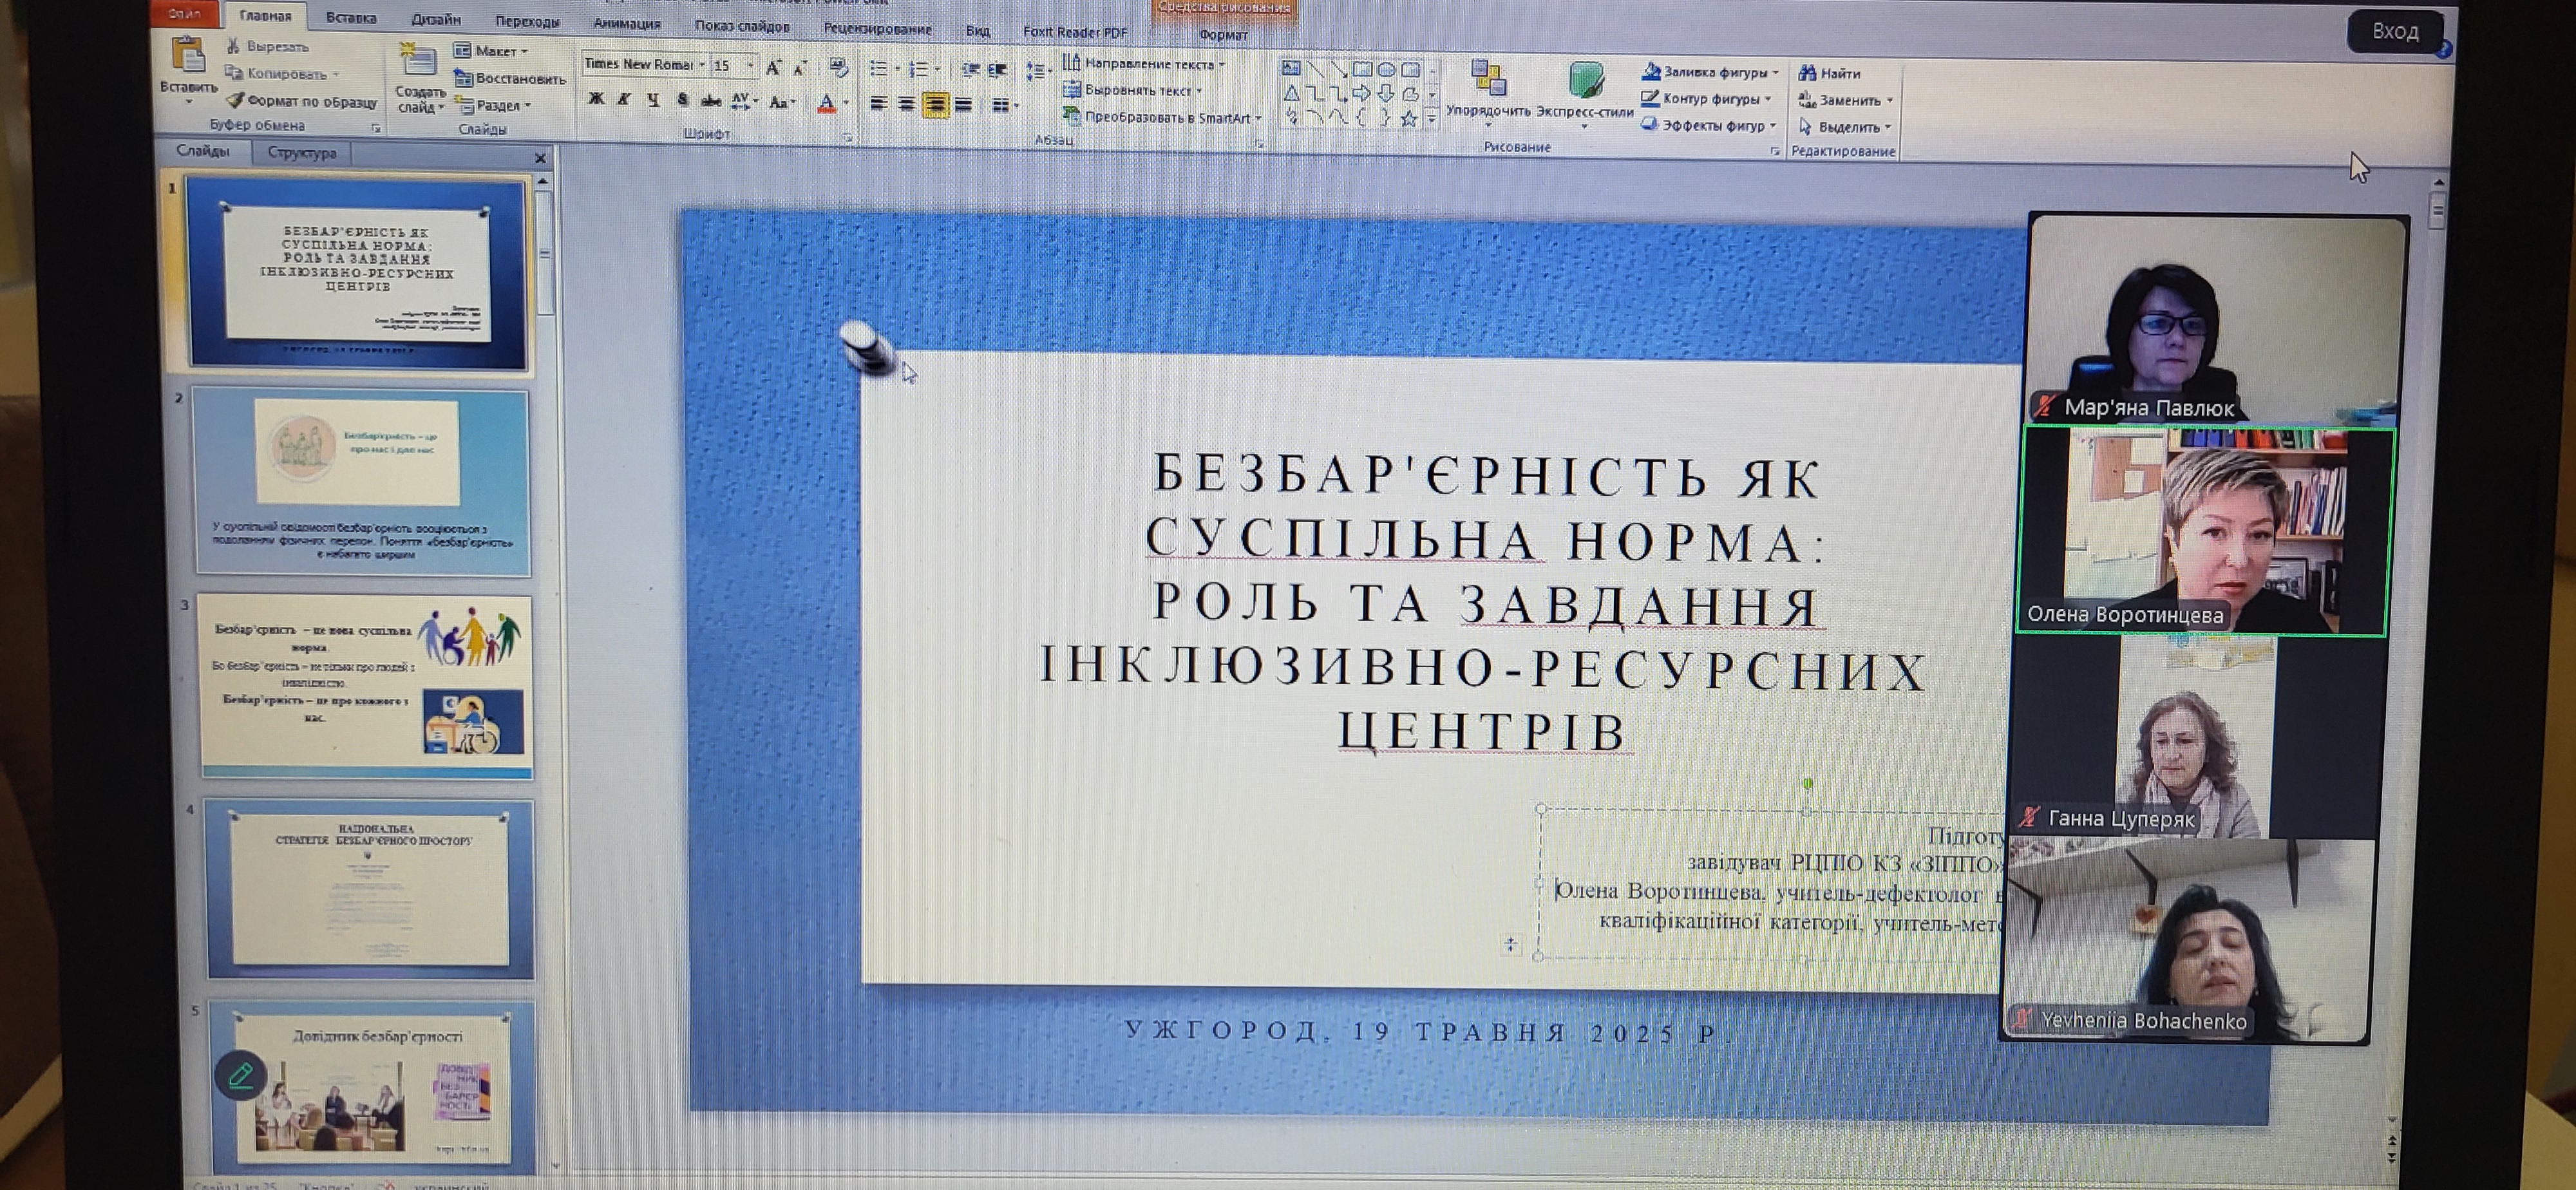Switch to the Insert (Вставка) ribbon tab
Image resolution: width=2576 pixels, height=1190 pixels.
click(351, 18)
